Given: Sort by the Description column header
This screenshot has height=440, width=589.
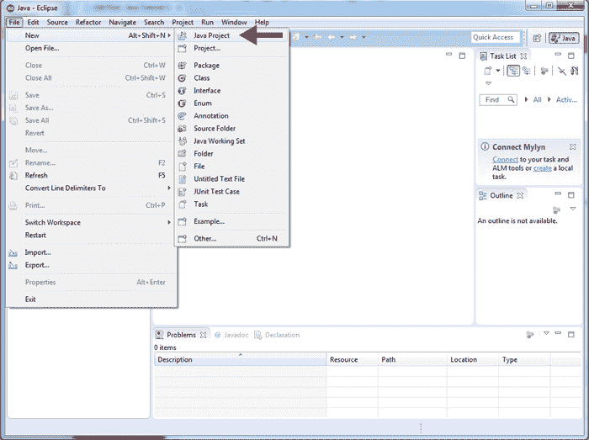Looking at the screenshot, I should coord(241,360).
